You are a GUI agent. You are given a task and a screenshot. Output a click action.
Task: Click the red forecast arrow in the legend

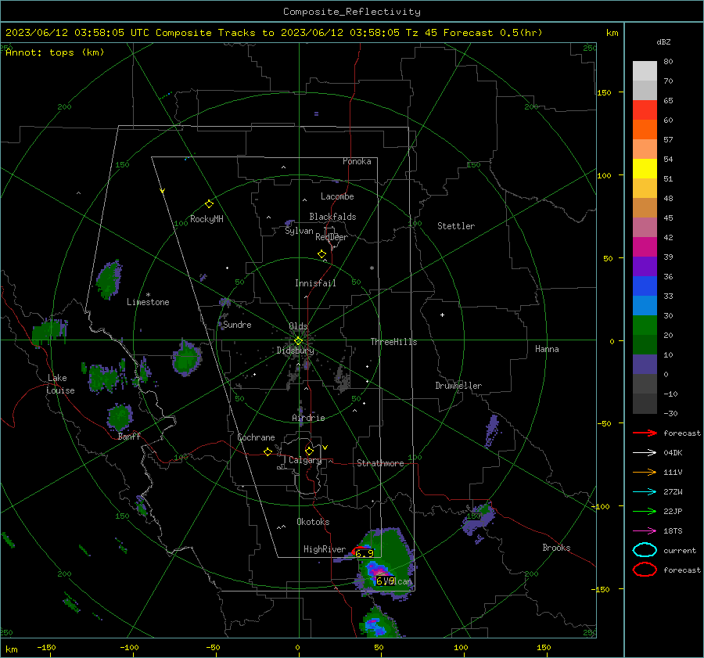click(x=645, y=433)
